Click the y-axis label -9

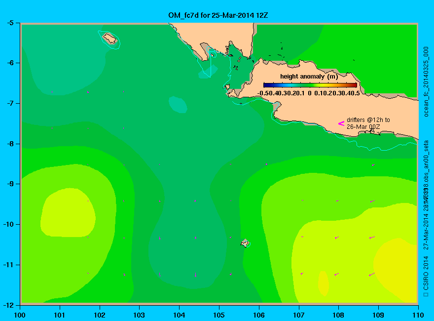tap(10, 184)
